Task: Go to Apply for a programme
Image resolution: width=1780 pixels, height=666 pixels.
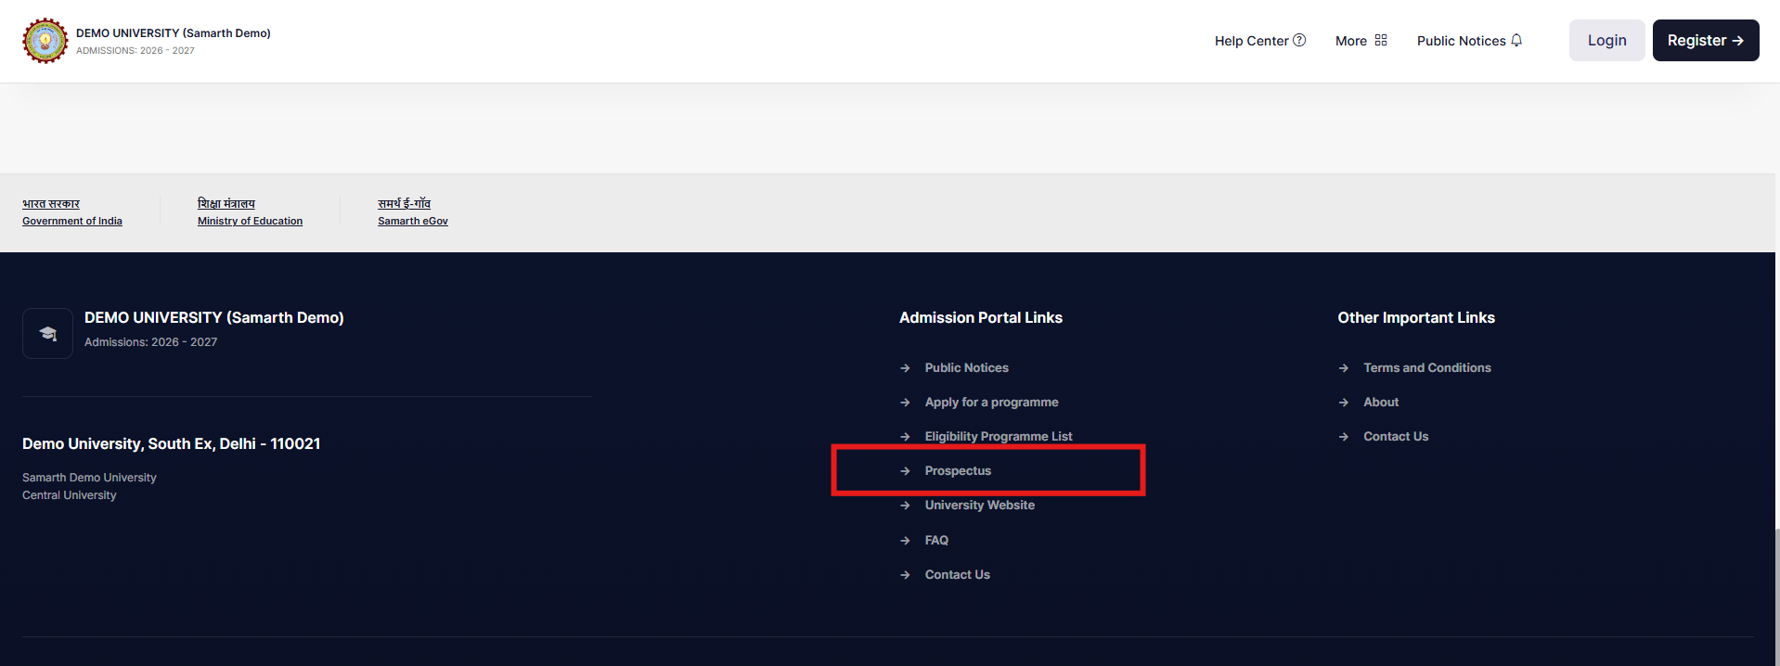Action: pos(991,403)
